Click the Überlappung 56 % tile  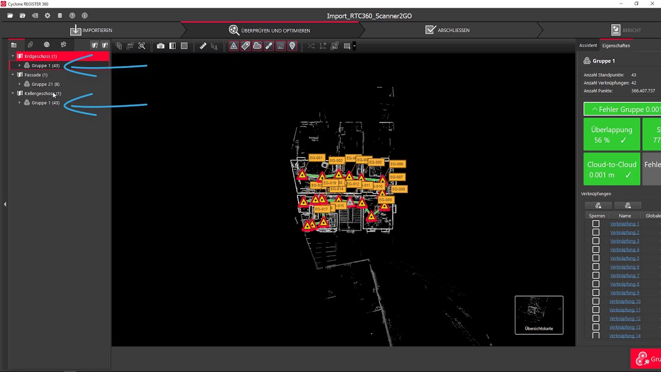click(612, 134)
